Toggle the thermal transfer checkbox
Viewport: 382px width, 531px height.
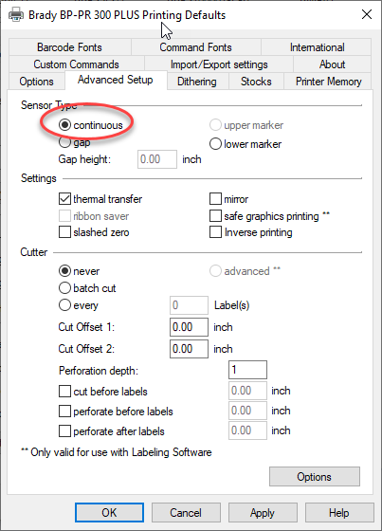click(100, 199)
